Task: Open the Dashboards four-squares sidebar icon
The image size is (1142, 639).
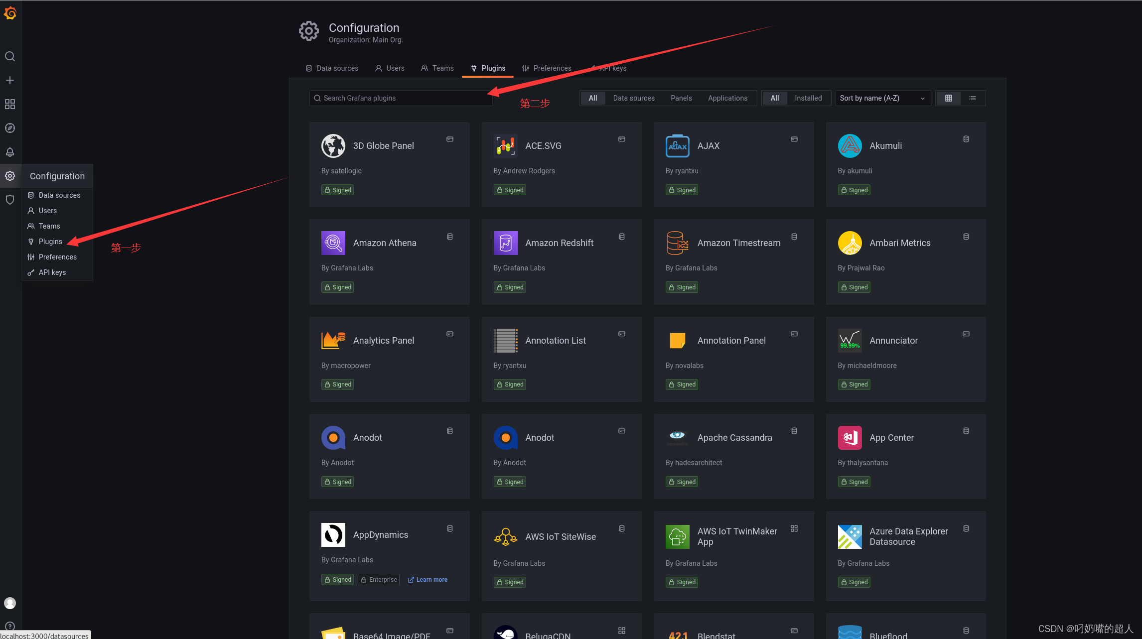Action: (x=10, y=104)
